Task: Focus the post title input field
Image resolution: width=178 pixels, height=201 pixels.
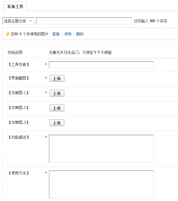Action: click(x=84, y=21)
